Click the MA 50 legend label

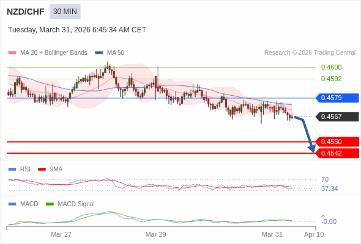[x=116, y=53]
